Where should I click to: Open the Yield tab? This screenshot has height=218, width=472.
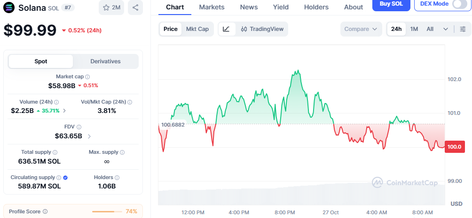pyautogui.click(x=281, y=7)
